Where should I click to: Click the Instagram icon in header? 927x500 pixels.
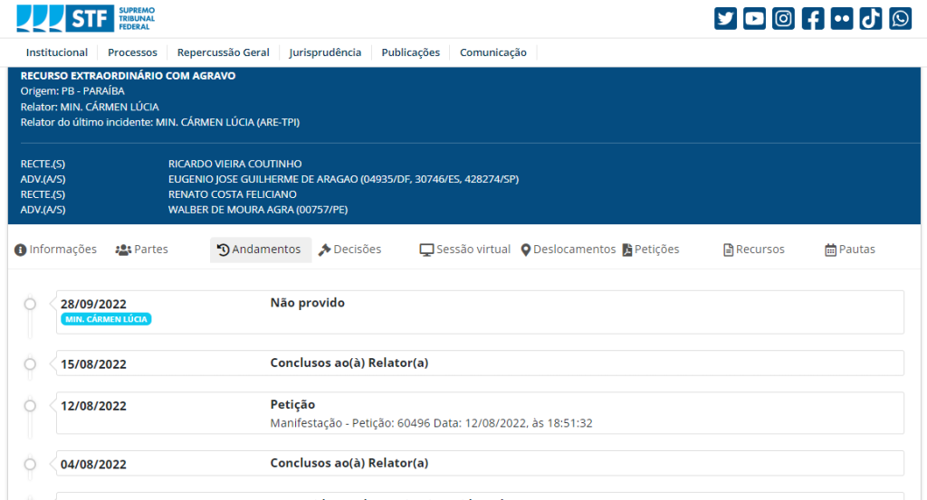click(x=783, y=18)
